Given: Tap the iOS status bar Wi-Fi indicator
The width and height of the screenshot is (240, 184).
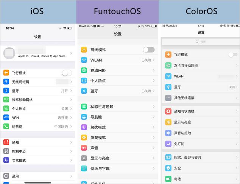Looking at the screenshot, I should click(65, 28).
